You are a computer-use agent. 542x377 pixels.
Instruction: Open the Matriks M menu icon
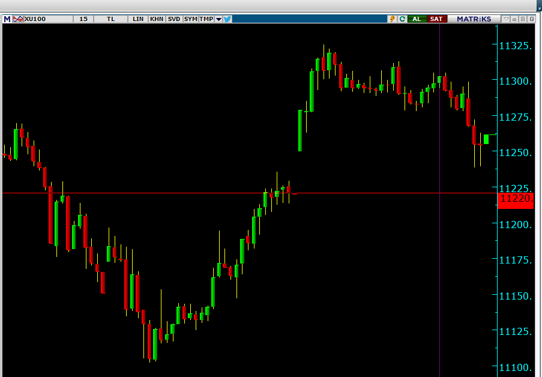(x=7, y=19)
